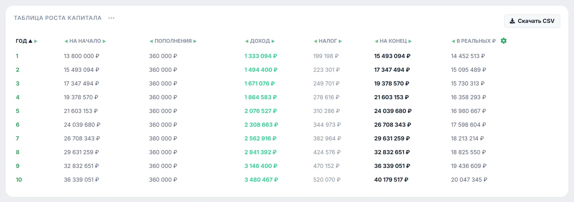The height and width of the screenshot is (202, 574).
Task: Click the left arrow beside НАЛОГ
Action: [x=316, y=41]
